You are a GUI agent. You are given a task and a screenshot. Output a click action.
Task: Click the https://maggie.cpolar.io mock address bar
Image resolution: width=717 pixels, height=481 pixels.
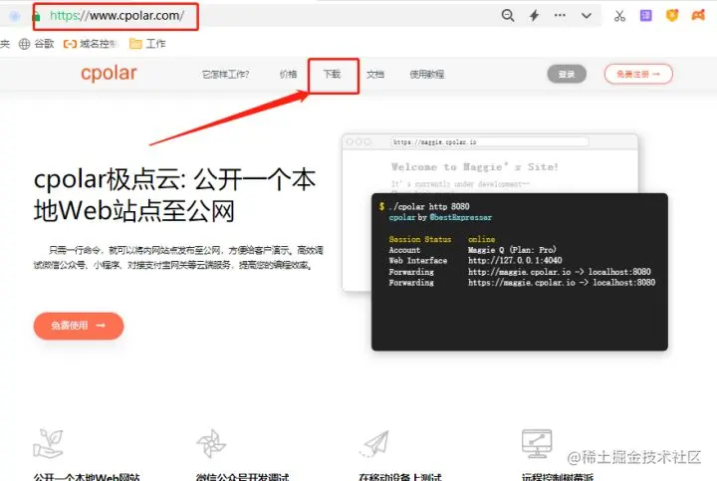click(x=490, y=142)
